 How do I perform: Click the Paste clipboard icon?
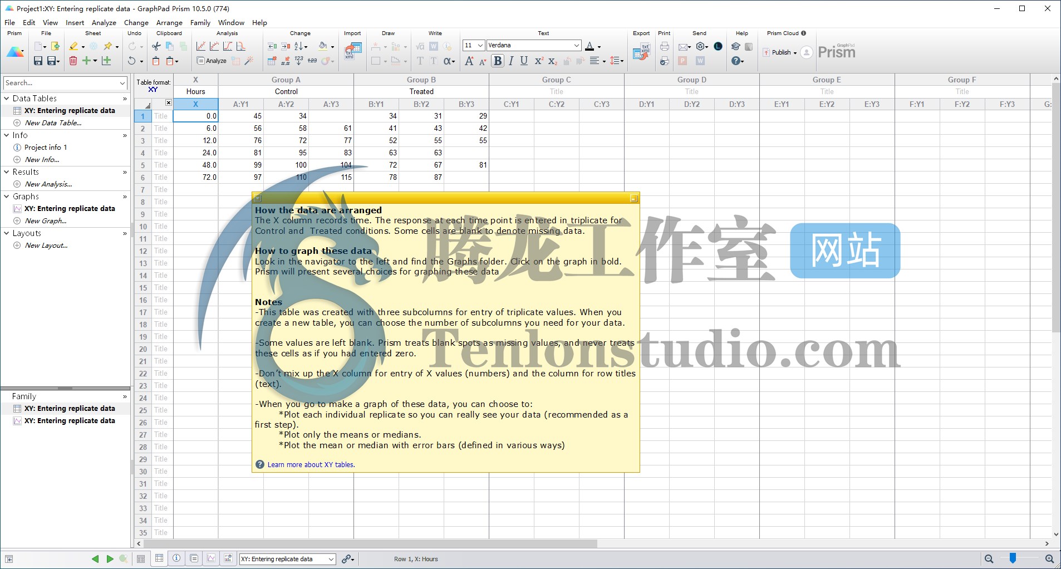[x=156, y=61]
